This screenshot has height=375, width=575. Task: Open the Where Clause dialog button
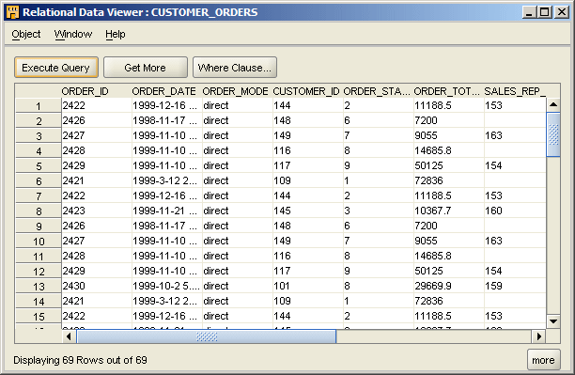click(x=235, y=68)
